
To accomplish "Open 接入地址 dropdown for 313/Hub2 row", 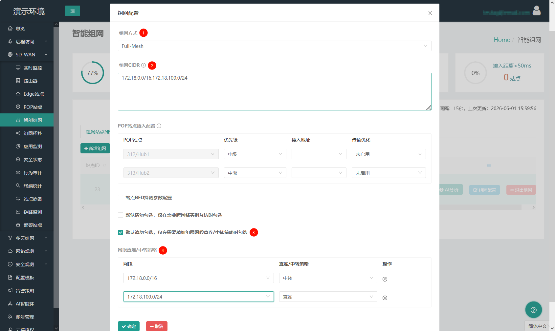I will pos(319,173).
